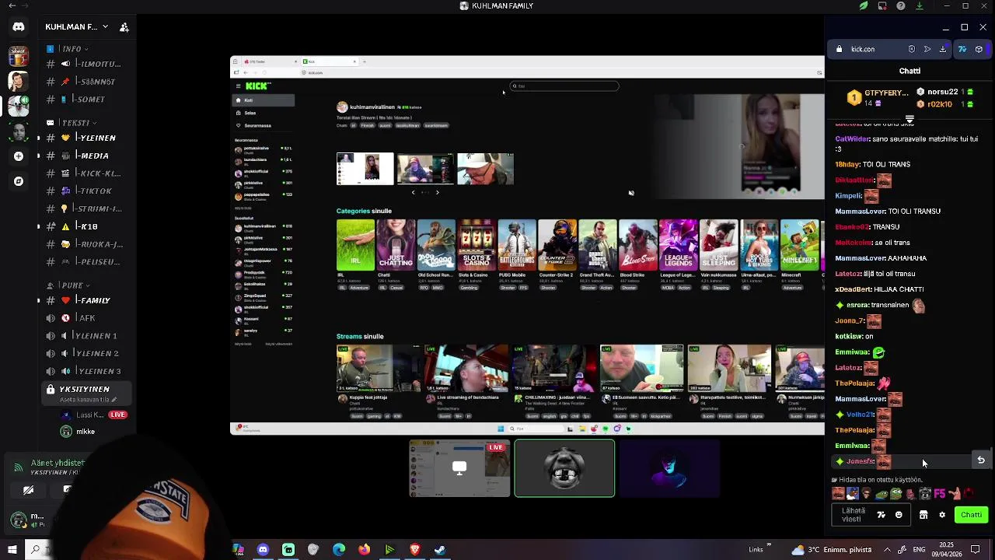Viewport: 995px width, 560px height.
Task: Open Discord from the Windows taskbar
Action: click(263, 550)
